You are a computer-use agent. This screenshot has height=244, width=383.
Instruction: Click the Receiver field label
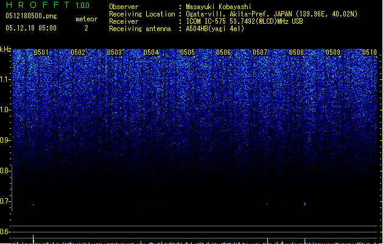point(124,21)
